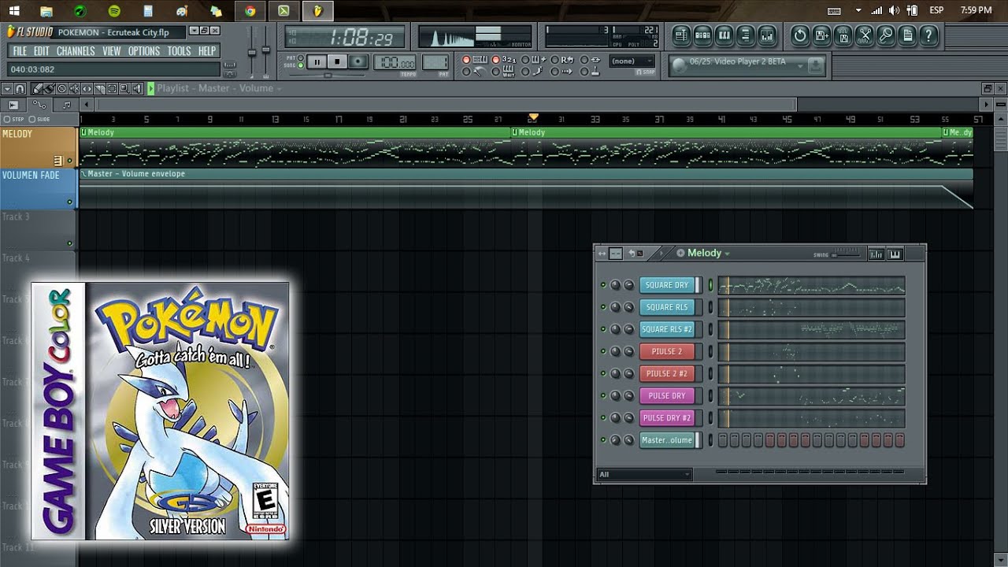
Task: Open the VIEW menu
Action: [x=112, y=50]
